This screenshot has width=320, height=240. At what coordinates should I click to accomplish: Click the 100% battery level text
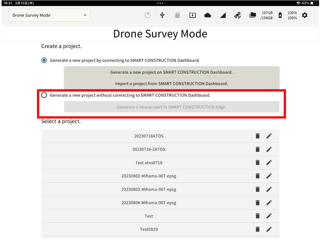(292, 15)
